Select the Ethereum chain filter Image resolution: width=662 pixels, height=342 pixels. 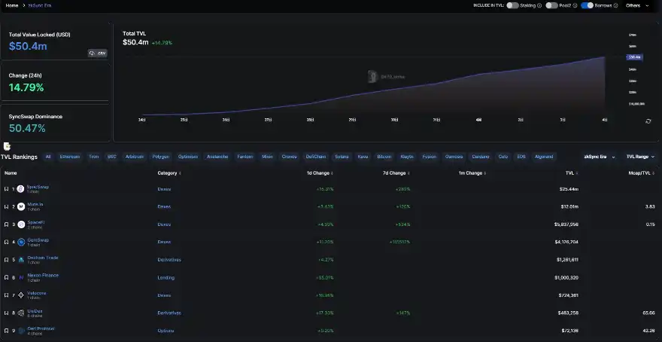coord(70,157)
